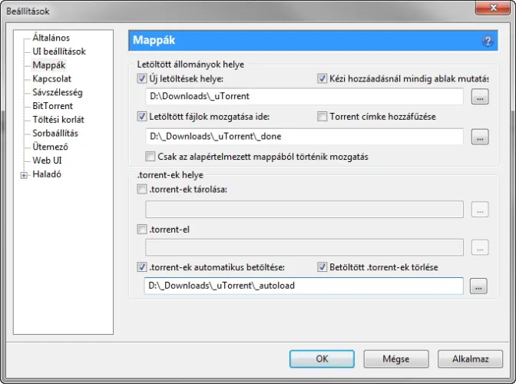The height and width of the screenshot is (384, 516).
Task: Go to BitTorrent settings page
Action: [52, 106]
